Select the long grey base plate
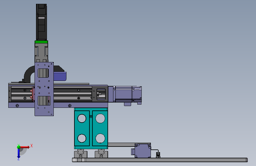256x166 pixels. click(160, 160)
